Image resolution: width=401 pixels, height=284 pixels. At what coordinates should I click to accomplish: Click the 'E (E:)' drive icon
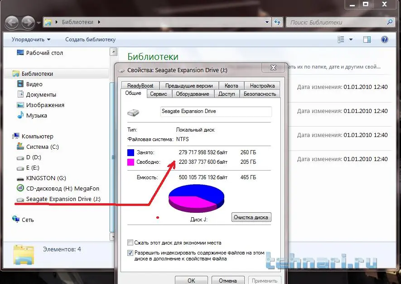pos(20,168)
